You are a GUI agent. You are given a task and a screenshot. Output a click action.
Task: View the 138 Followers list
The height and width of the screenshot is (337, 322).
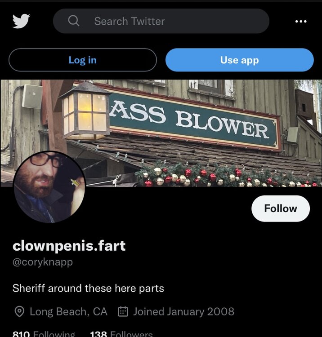coord(121,334)
